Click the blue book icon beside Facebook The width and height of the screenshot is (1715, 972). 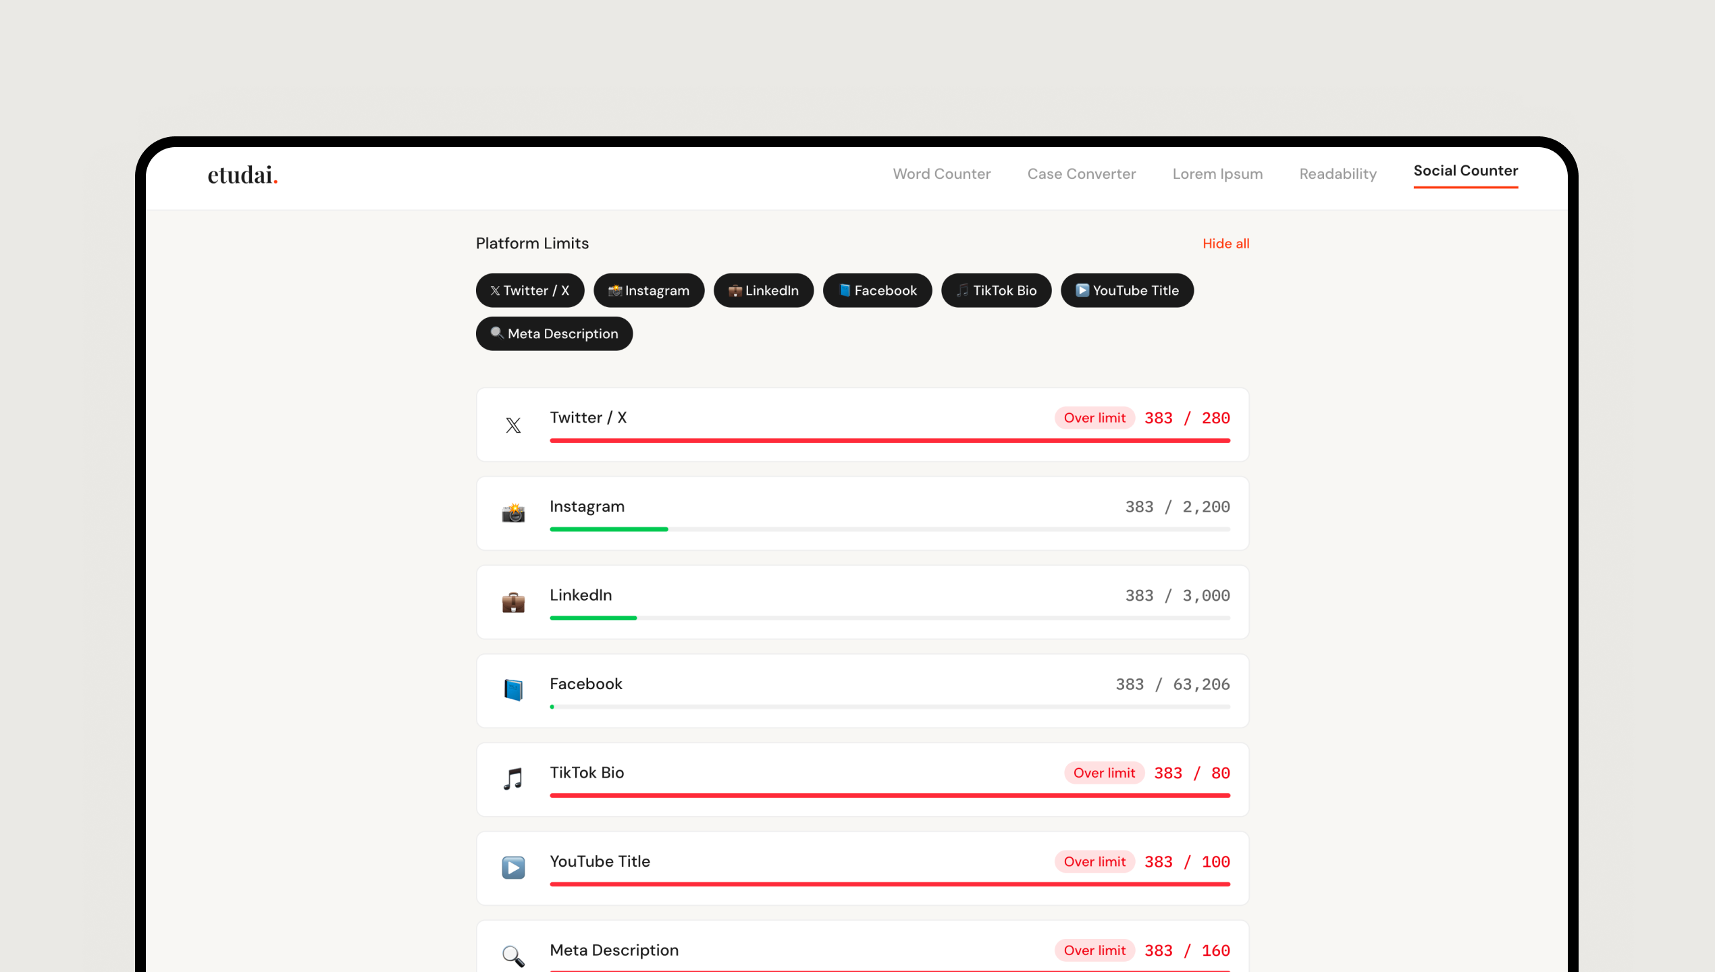click(513, 691)
